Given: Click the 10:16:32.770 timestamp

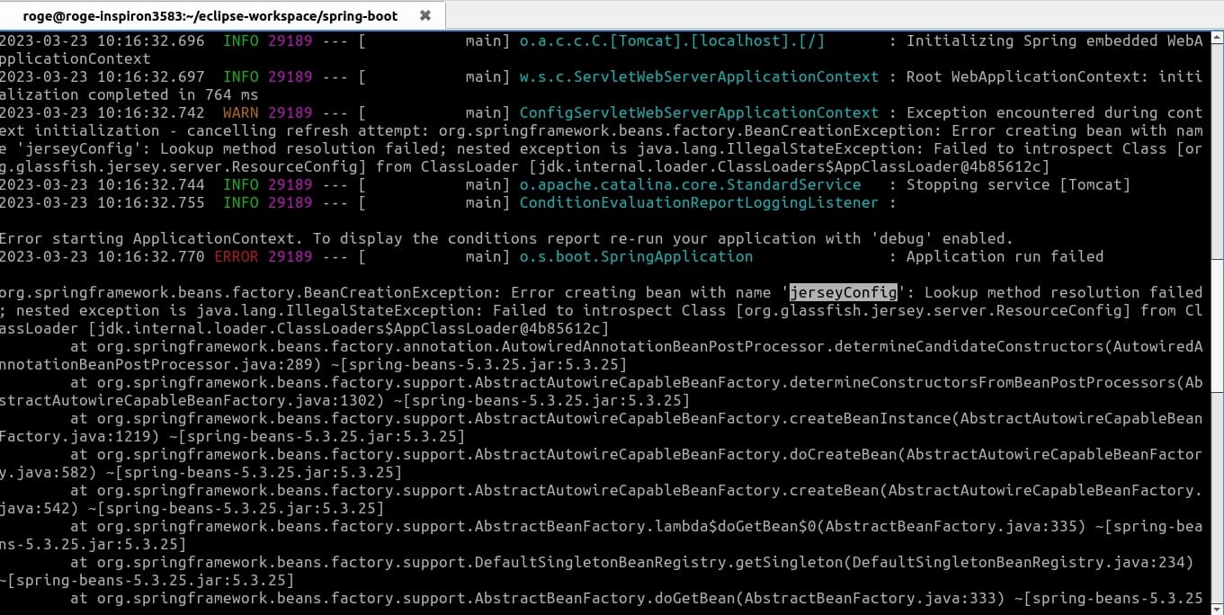Looking at the screenshot, I should [151, 256].
